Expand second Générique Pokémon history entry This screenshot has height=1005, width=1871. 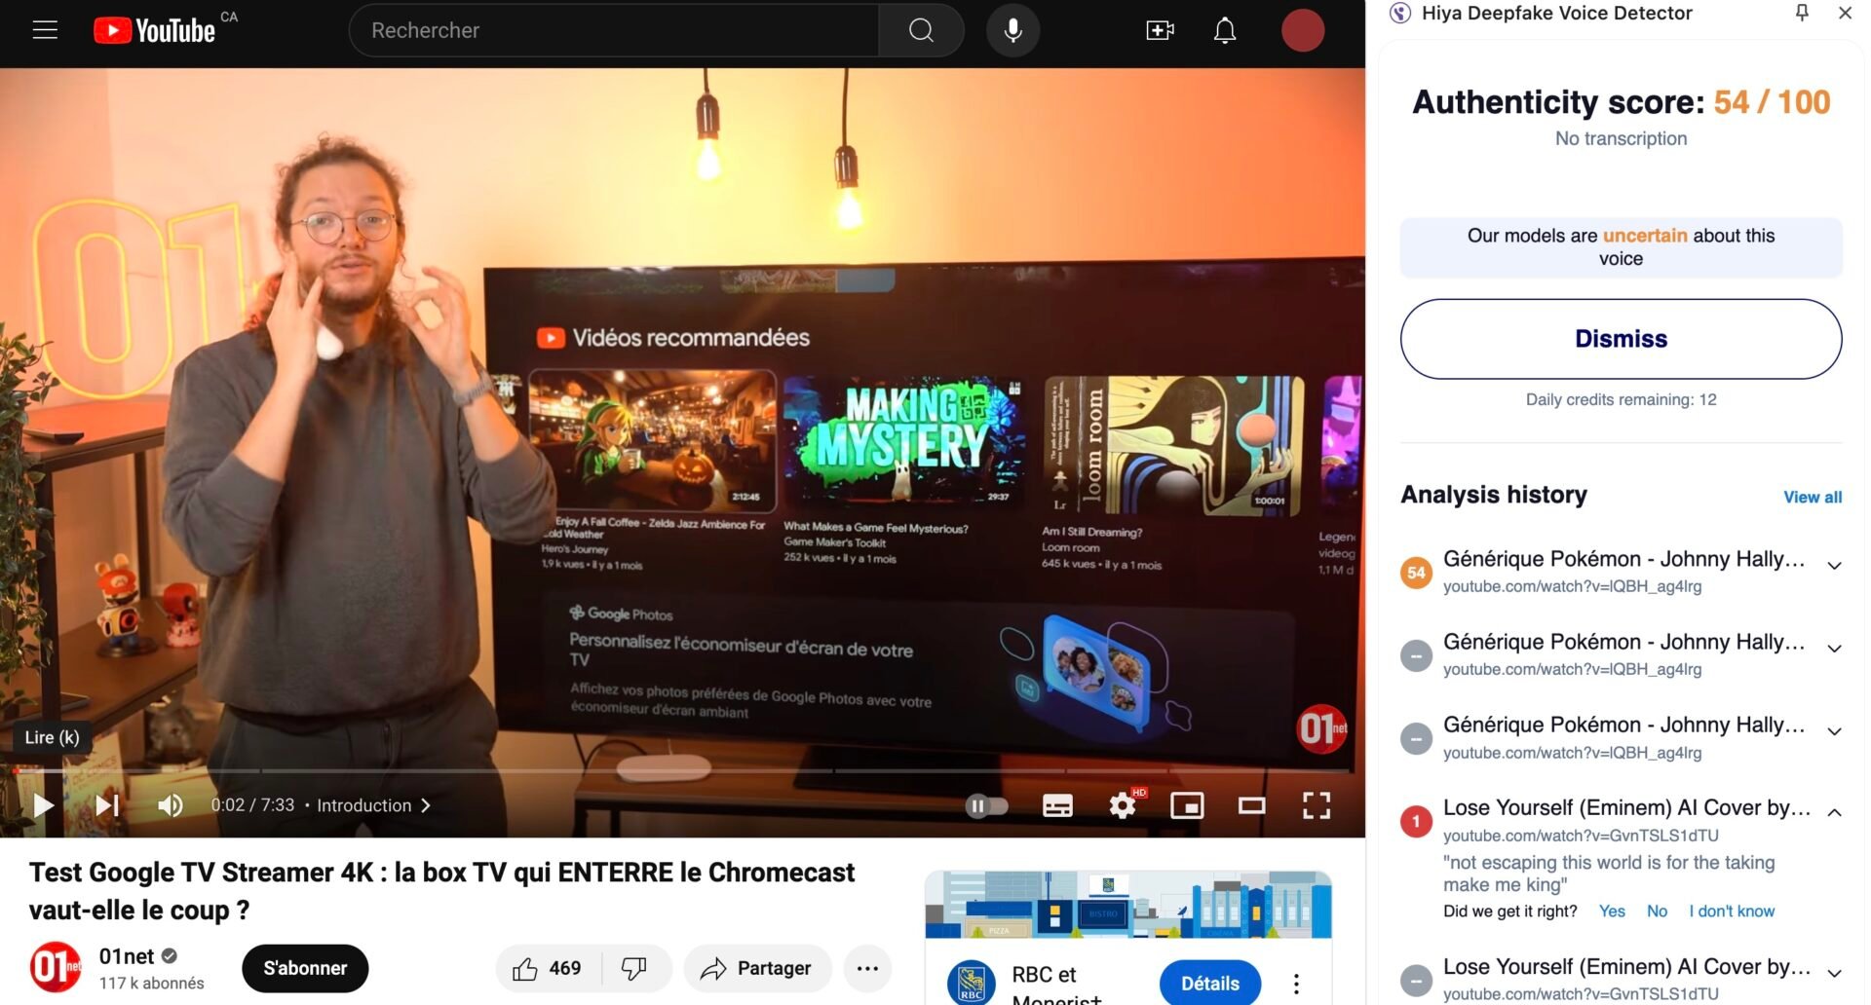coord(1834,649)
